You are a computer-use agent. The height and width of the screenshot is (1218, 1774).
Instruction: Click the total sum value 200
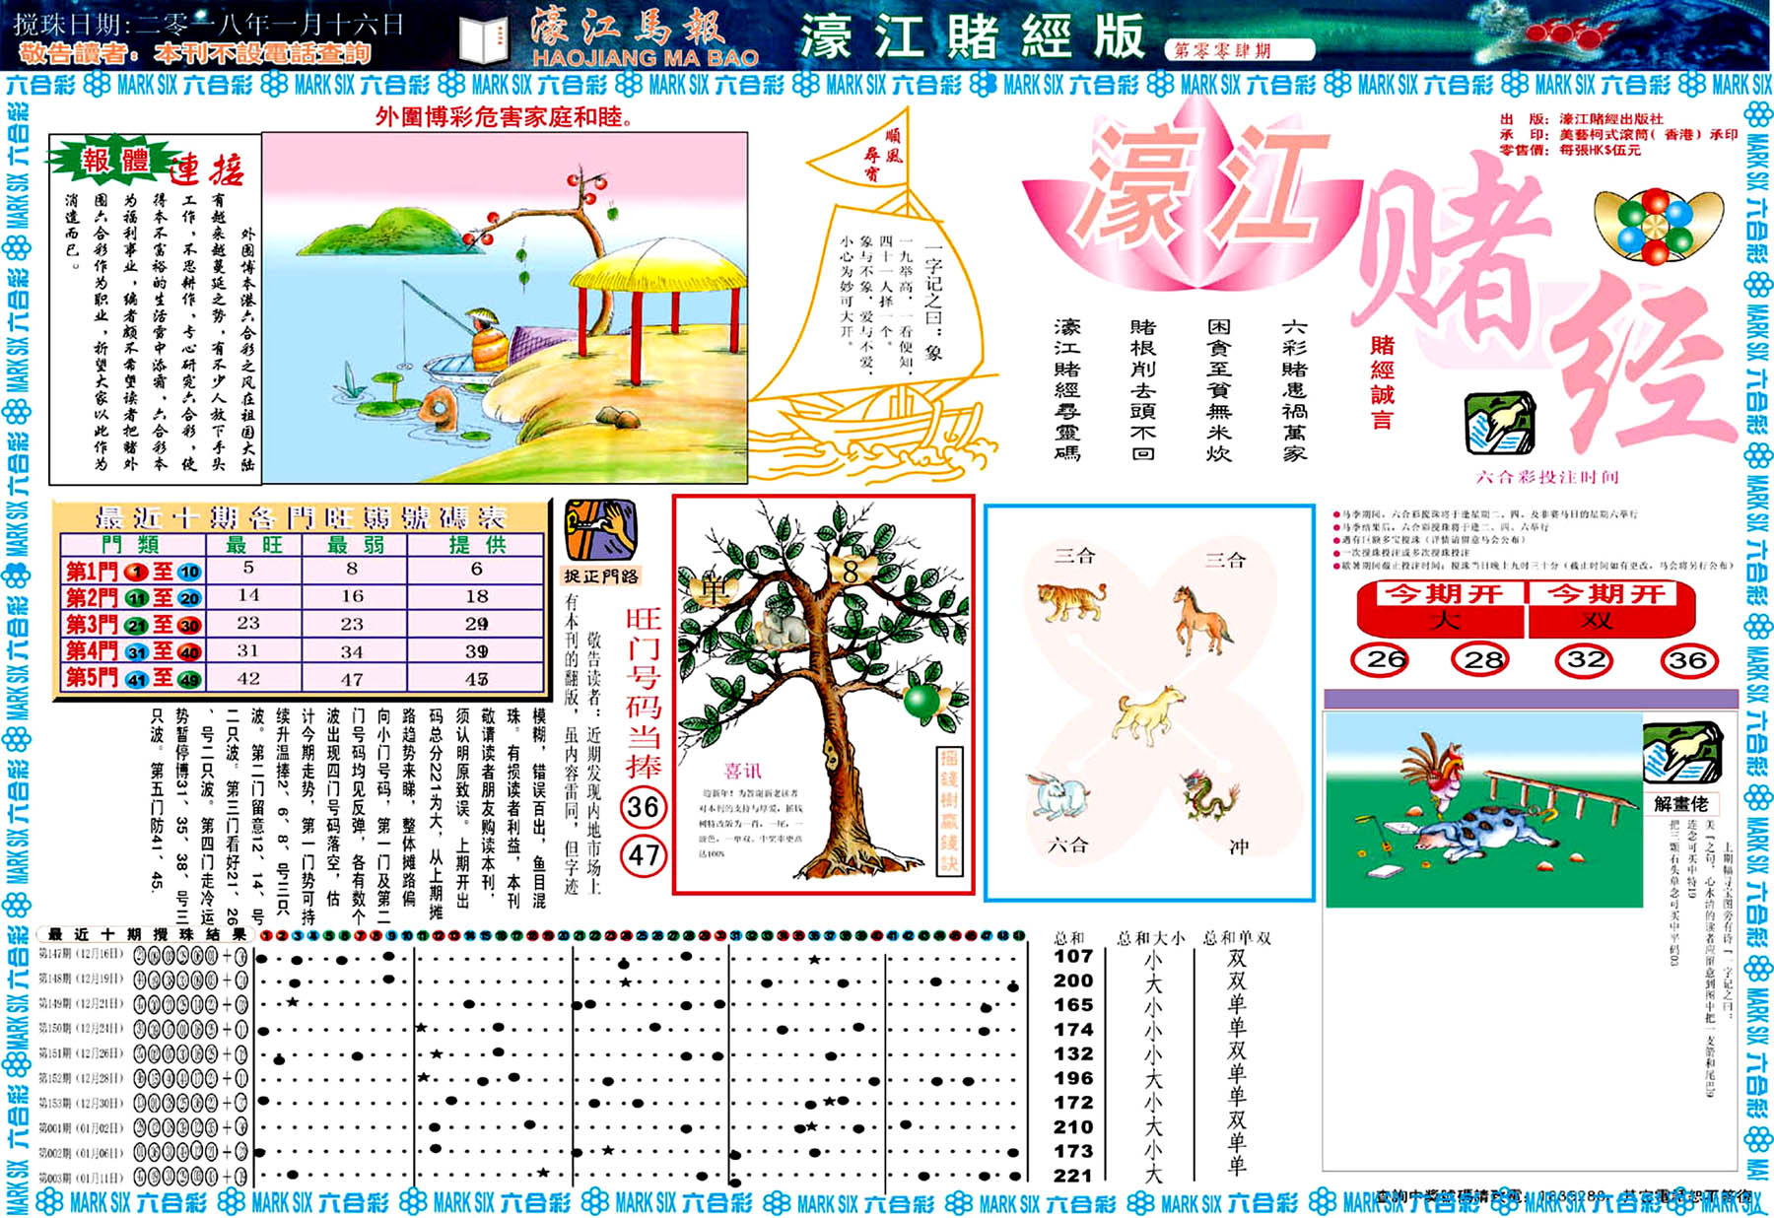(x=1073, y=981)
